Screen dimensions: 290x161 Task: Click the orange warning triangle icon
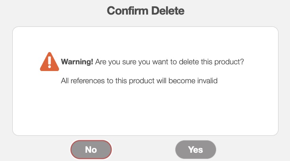click(x=50, y=62)
